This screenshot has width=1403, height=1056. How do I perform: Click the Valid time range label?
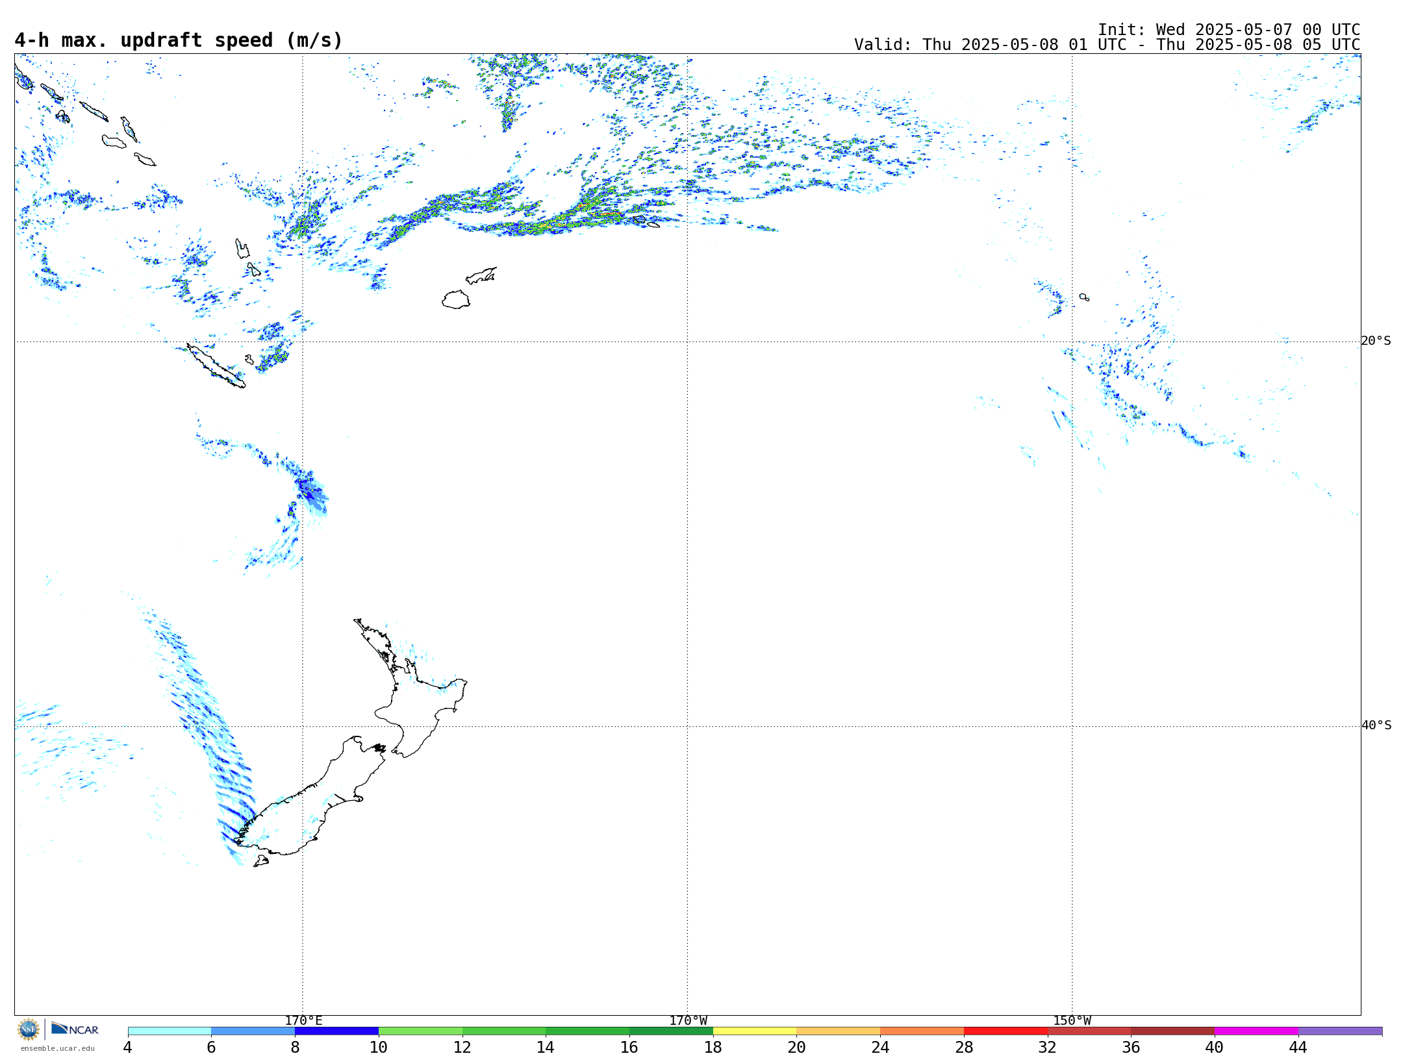(1107, 45)
